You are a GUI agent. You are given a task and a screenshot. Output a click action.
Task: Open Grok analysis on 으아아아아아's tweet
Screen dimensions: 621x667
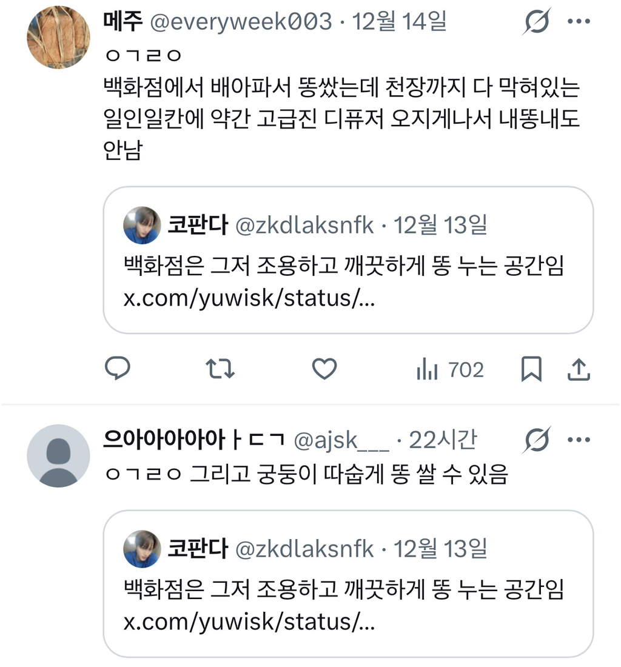coord(536,439)
